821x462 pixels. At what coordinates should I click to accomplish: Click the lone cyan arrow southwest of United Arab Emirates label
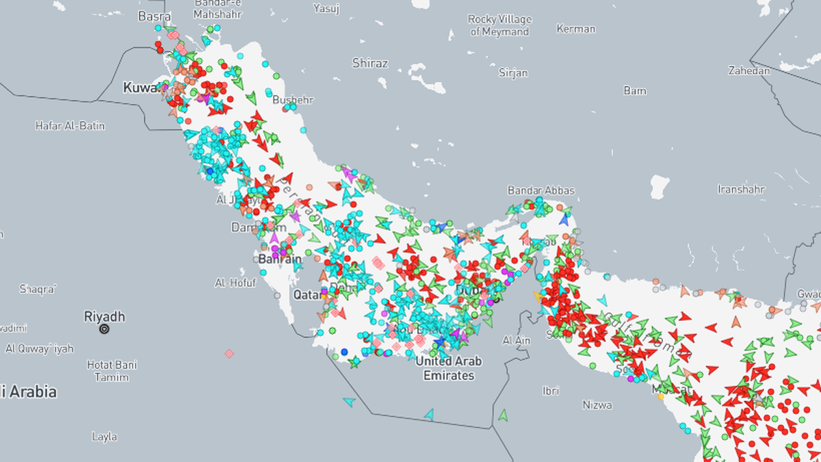click(x=350, y=402)
